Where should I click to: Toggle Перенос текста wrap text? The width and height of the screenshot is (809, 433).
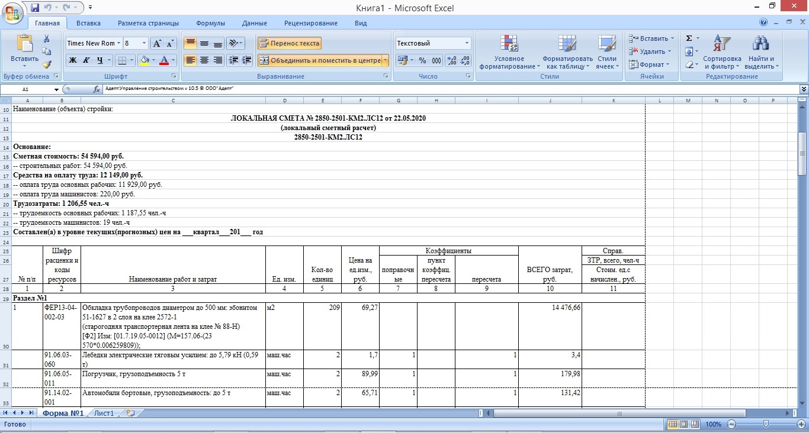(x=290, y=43)
